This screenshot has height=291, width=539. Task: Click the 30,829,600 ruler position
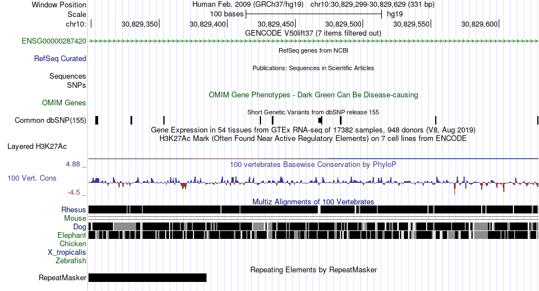click(479, 24)
